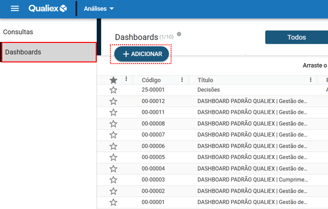Click the Qualiex logo
The height and width of the screenshot is (209, 328).
pyautogui.click(x=48, y=9)
